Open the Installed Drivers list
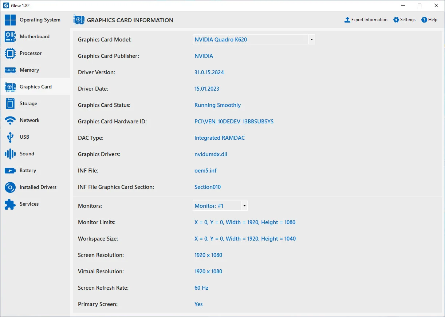Image resolution: width=445 pixels, height=317 pixels. pos(35,187)
